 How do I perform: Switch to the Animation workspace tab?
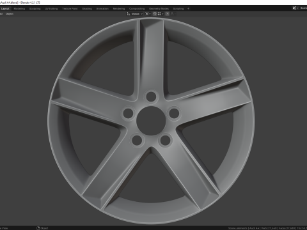tap(102, 9)
